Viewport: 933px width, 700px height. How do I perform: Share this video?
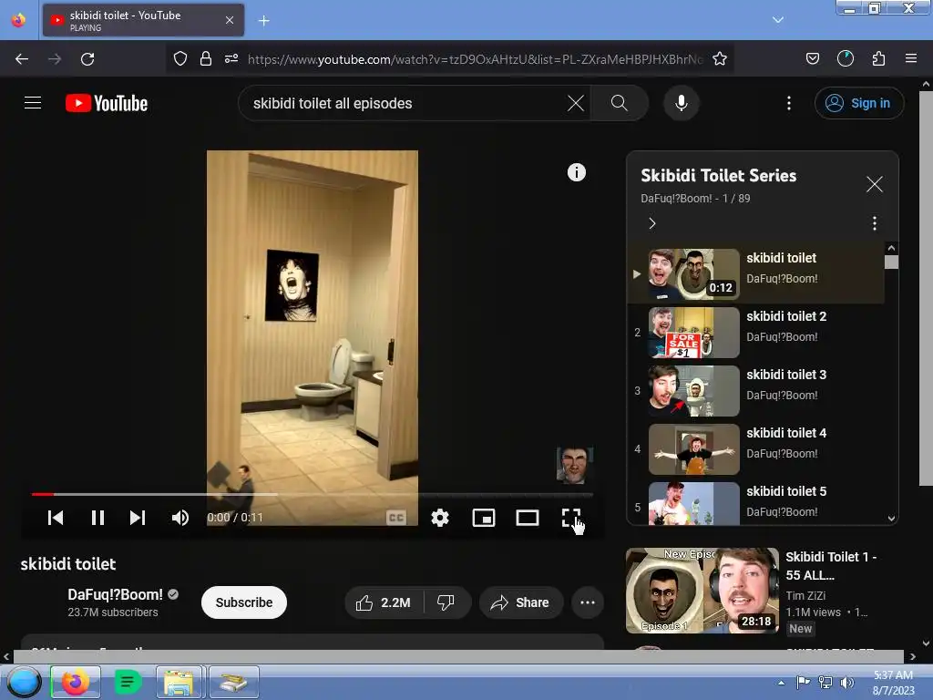click(520, 602)
